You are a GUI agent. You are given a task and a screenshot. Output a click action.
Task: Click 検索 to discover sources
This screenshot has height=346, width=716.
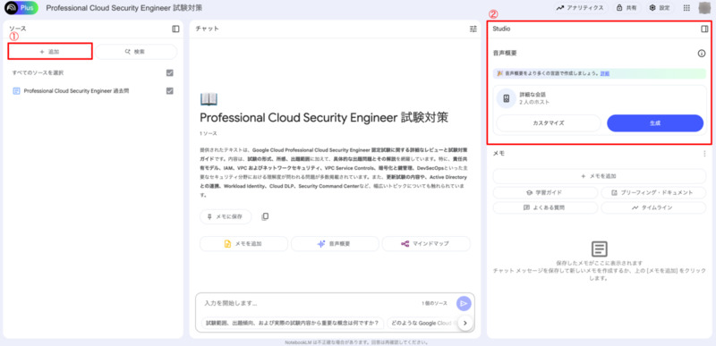pyautogui.click(x=136, y=52)
